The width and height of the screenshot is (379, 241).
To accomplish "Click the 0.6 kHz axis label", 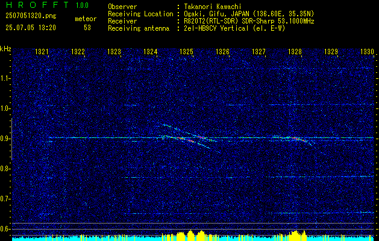I will point(5,229).
